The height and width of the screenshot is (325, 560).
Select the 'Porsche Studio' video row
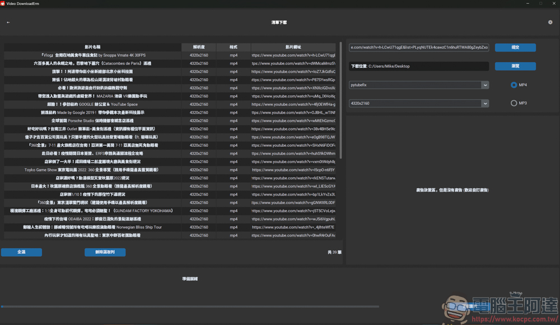pyautogui.click(x=170, y=121)
